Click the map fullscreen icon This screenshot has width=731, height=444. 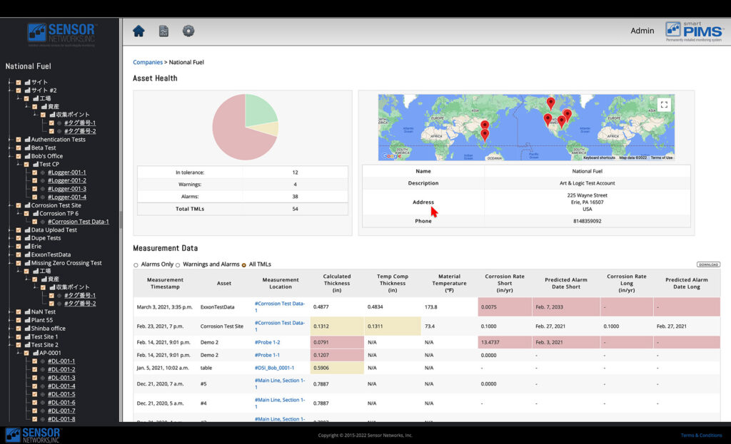coord(664,105)
